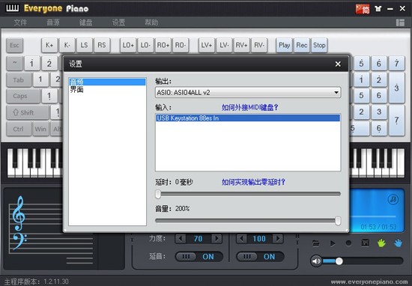Viewport: 412px width, 286px height.
Task: Open the skin shirt icon in title bar
Action: [x=378, y=9]
